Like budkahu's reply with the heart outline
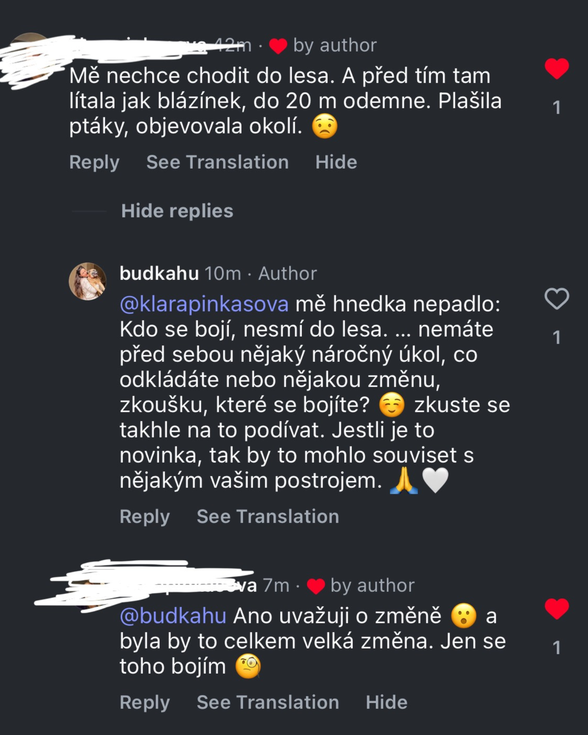 click(x=556, y=299)
